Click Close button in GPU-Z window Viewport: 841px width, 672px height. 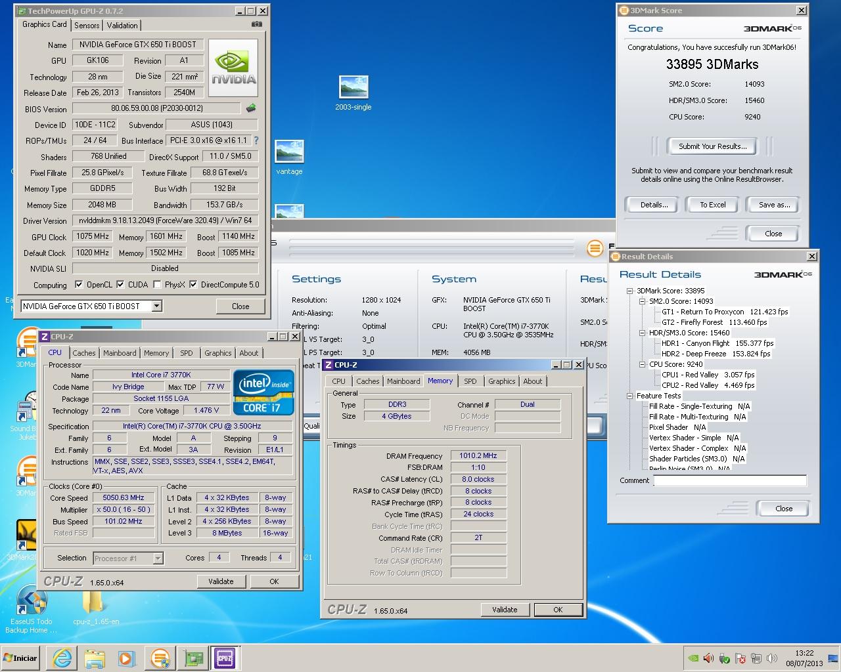[x=240, y=306]
